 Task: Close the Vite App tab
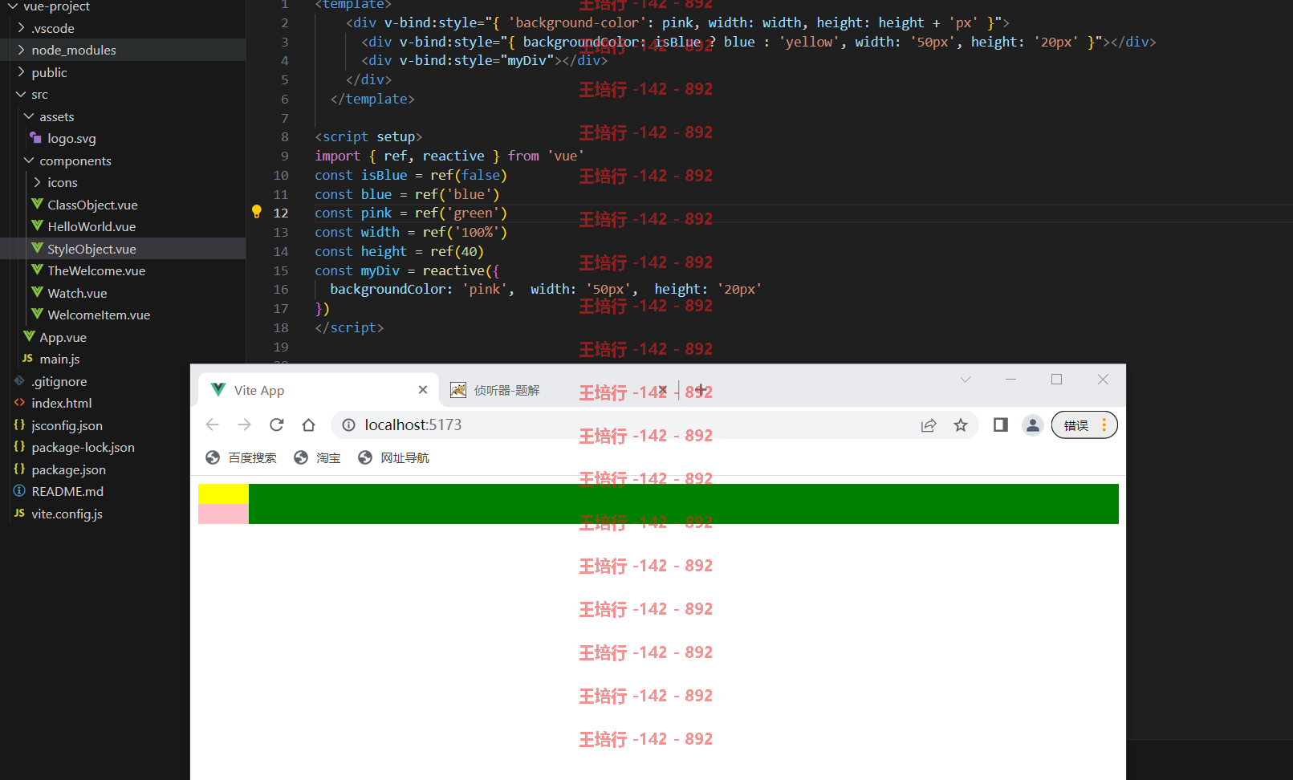[x=423, y=390]
